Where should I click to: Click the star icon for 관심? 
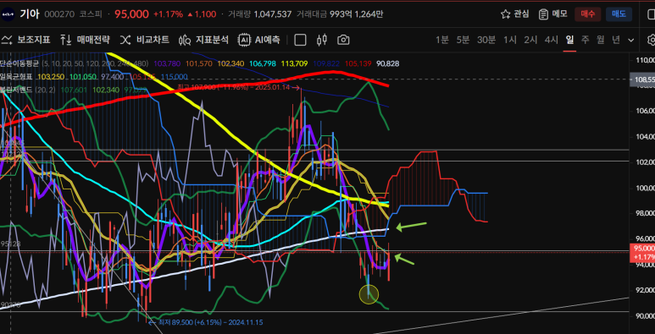click(x=506, y=14)
